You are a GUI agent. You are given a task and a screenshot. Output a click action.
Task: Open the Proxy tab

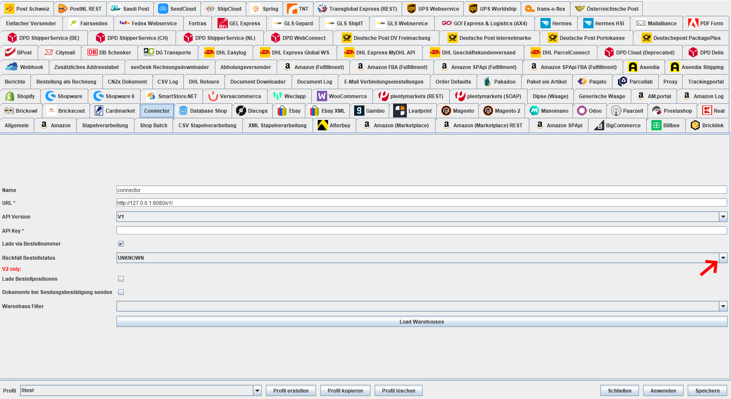pyautogui.click(x=670, y=81)
